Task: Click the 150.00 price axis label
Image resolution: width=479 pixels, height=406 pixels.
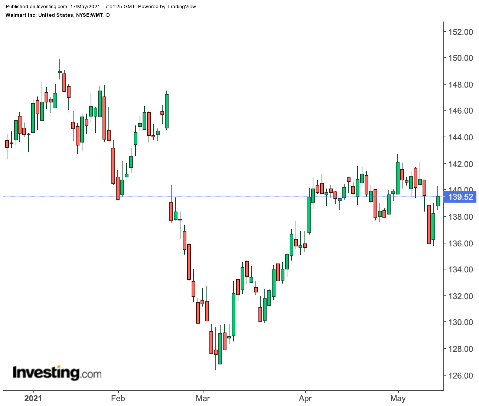Action: tap(461, 58)
